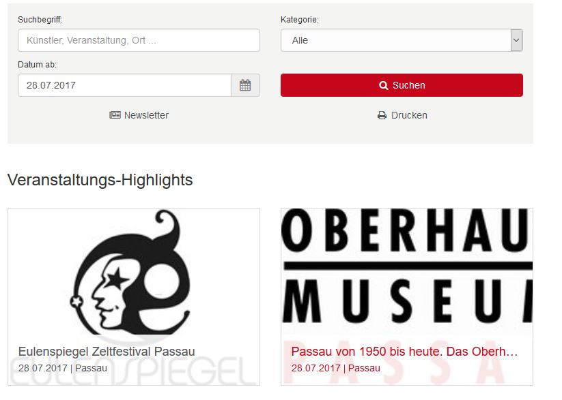
Task: Open Eulenspiegel Zeltfestival Passau title
Action: (x=107, y=352)
